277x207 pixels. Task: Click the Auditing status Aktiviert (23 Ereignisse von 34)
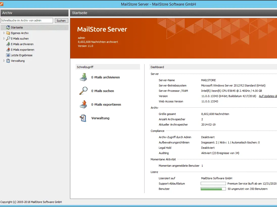[220, 153]
